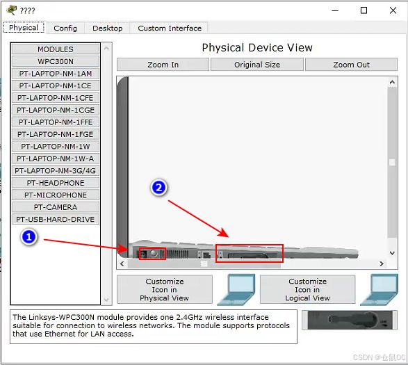
Task: Minimize the device window
Action: [335, 10]
